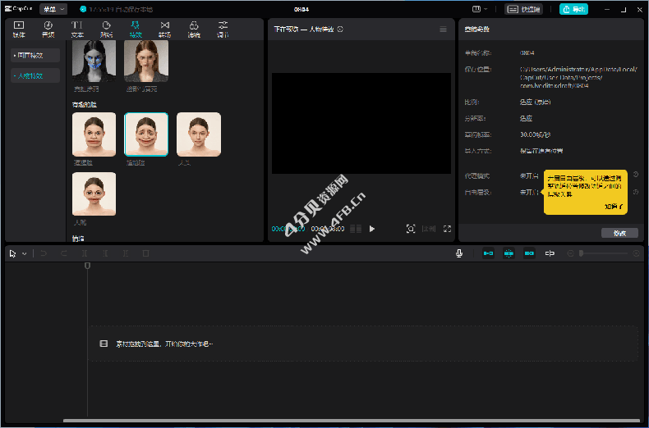Open the Adjustment sliders tab icon
This screenshot has height=428, width=649.
point(223,30)
